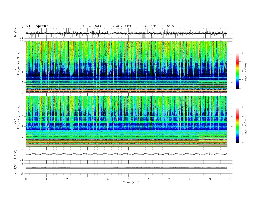
Task: Click the ch.3 square-wave trace
Action: point(126,154)
